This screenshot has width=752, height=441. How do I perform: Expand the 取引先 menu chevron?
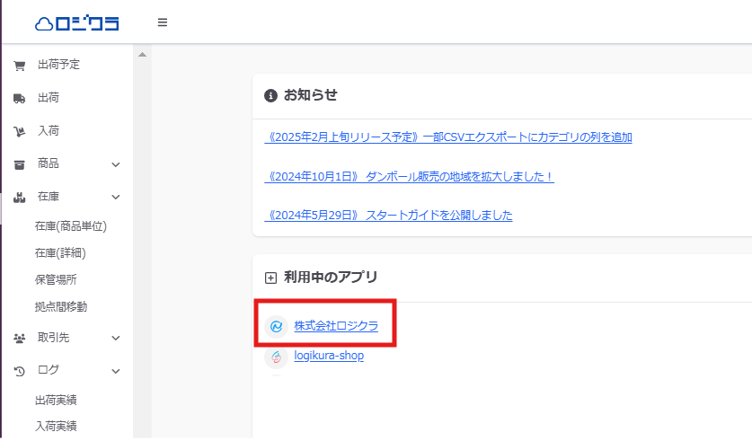[x=116, y=338]
